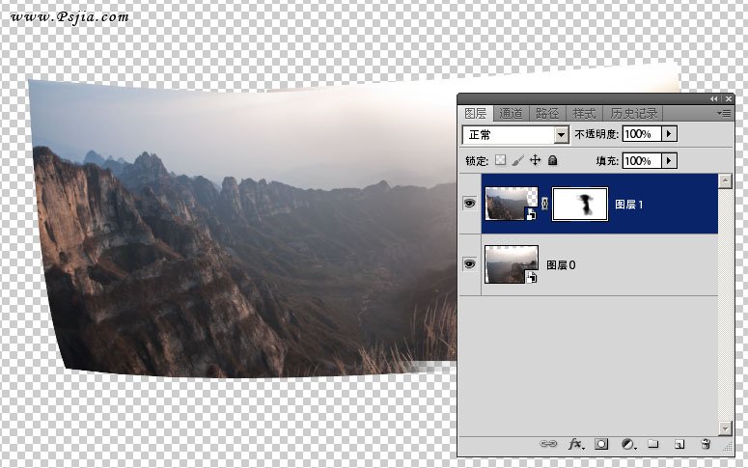Switch to the 通道 tab

click(x=511, y=114)
